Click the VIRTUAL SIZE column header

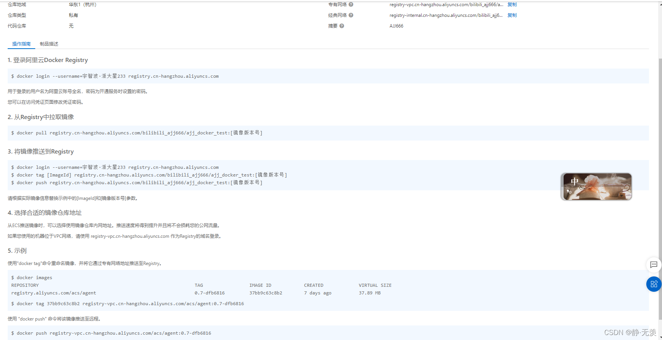coord(375,285)
